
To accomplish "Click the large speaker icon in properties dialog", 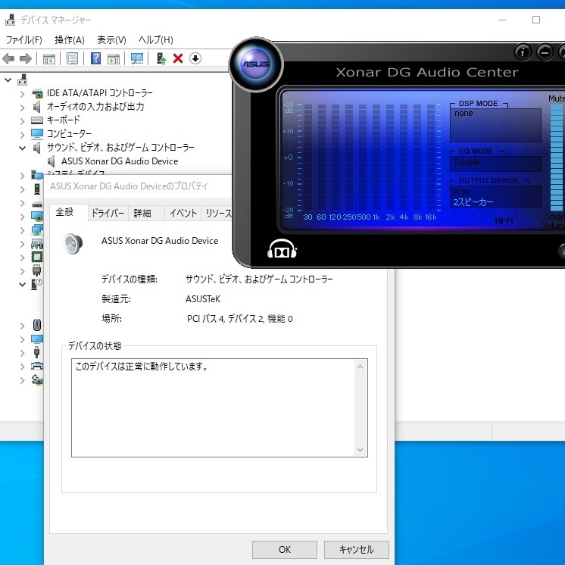I will point(73,244).
